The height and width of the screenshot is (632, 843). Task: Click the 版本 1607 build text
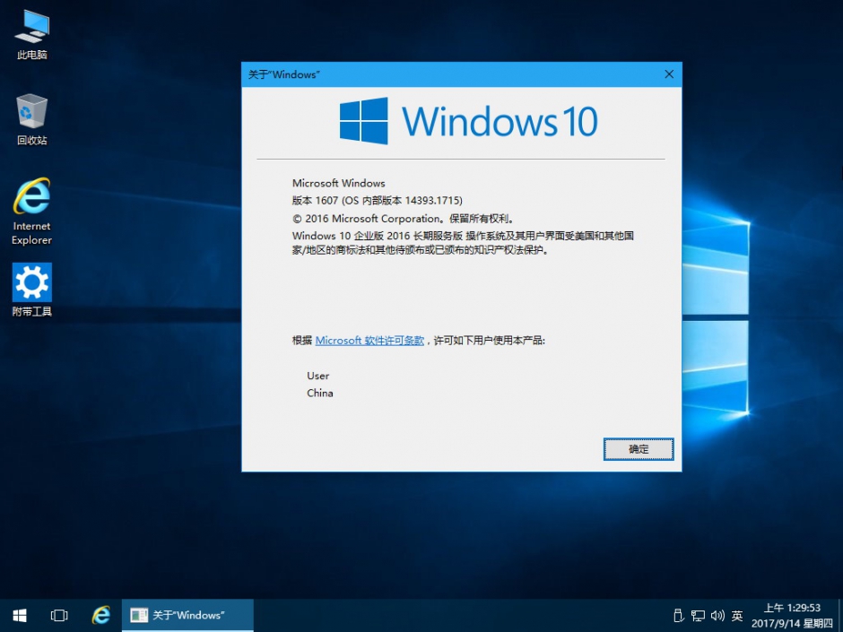[x=378, y=201]
